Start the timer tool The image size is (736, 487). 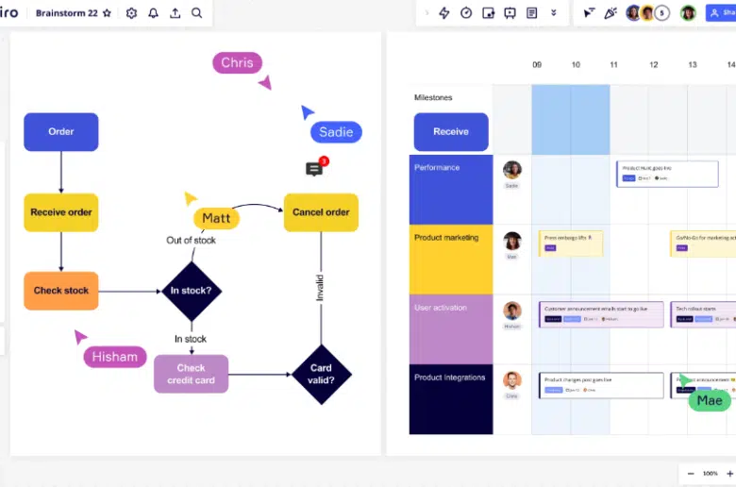(x=466, y=13)
